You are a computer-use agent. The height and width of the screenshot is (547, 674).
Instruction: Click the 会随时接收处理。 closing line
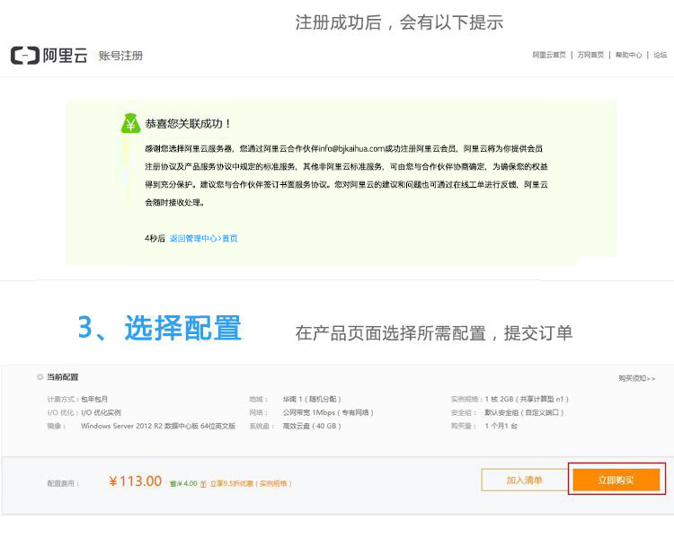point(174,202)
